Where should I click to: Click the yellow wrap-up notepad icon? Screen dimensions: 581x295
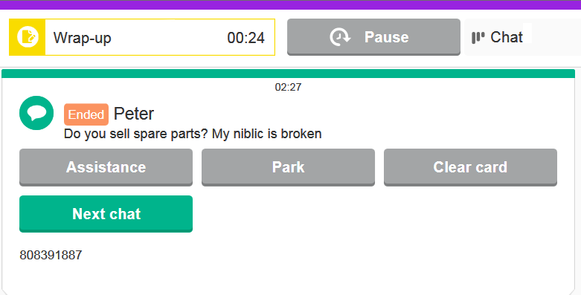pyautogui.click(x=28, y=37)
